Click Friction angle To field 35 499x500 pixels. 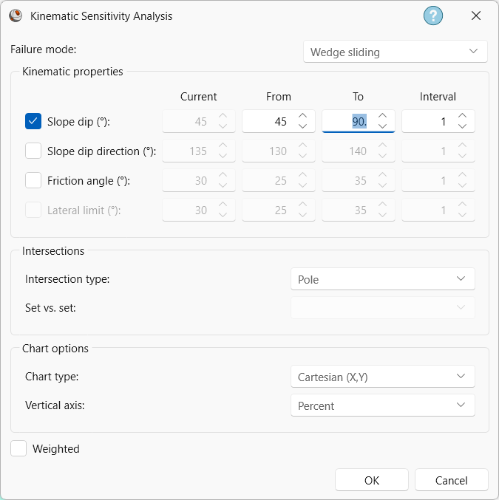359,180
